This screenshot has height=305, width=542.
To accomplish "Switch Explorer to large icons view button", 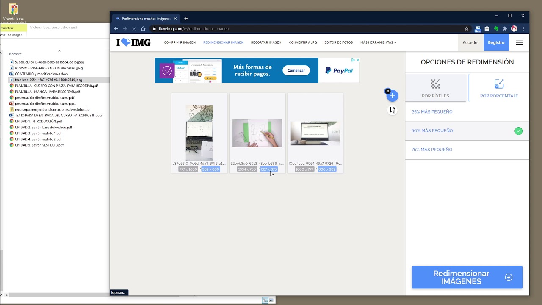I will tap(271, 300).
